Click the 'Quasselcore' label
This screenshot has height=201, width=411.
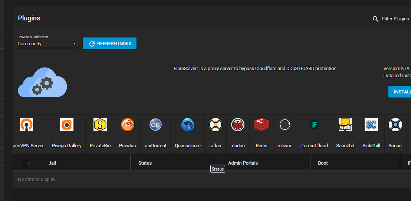(188, 145)
